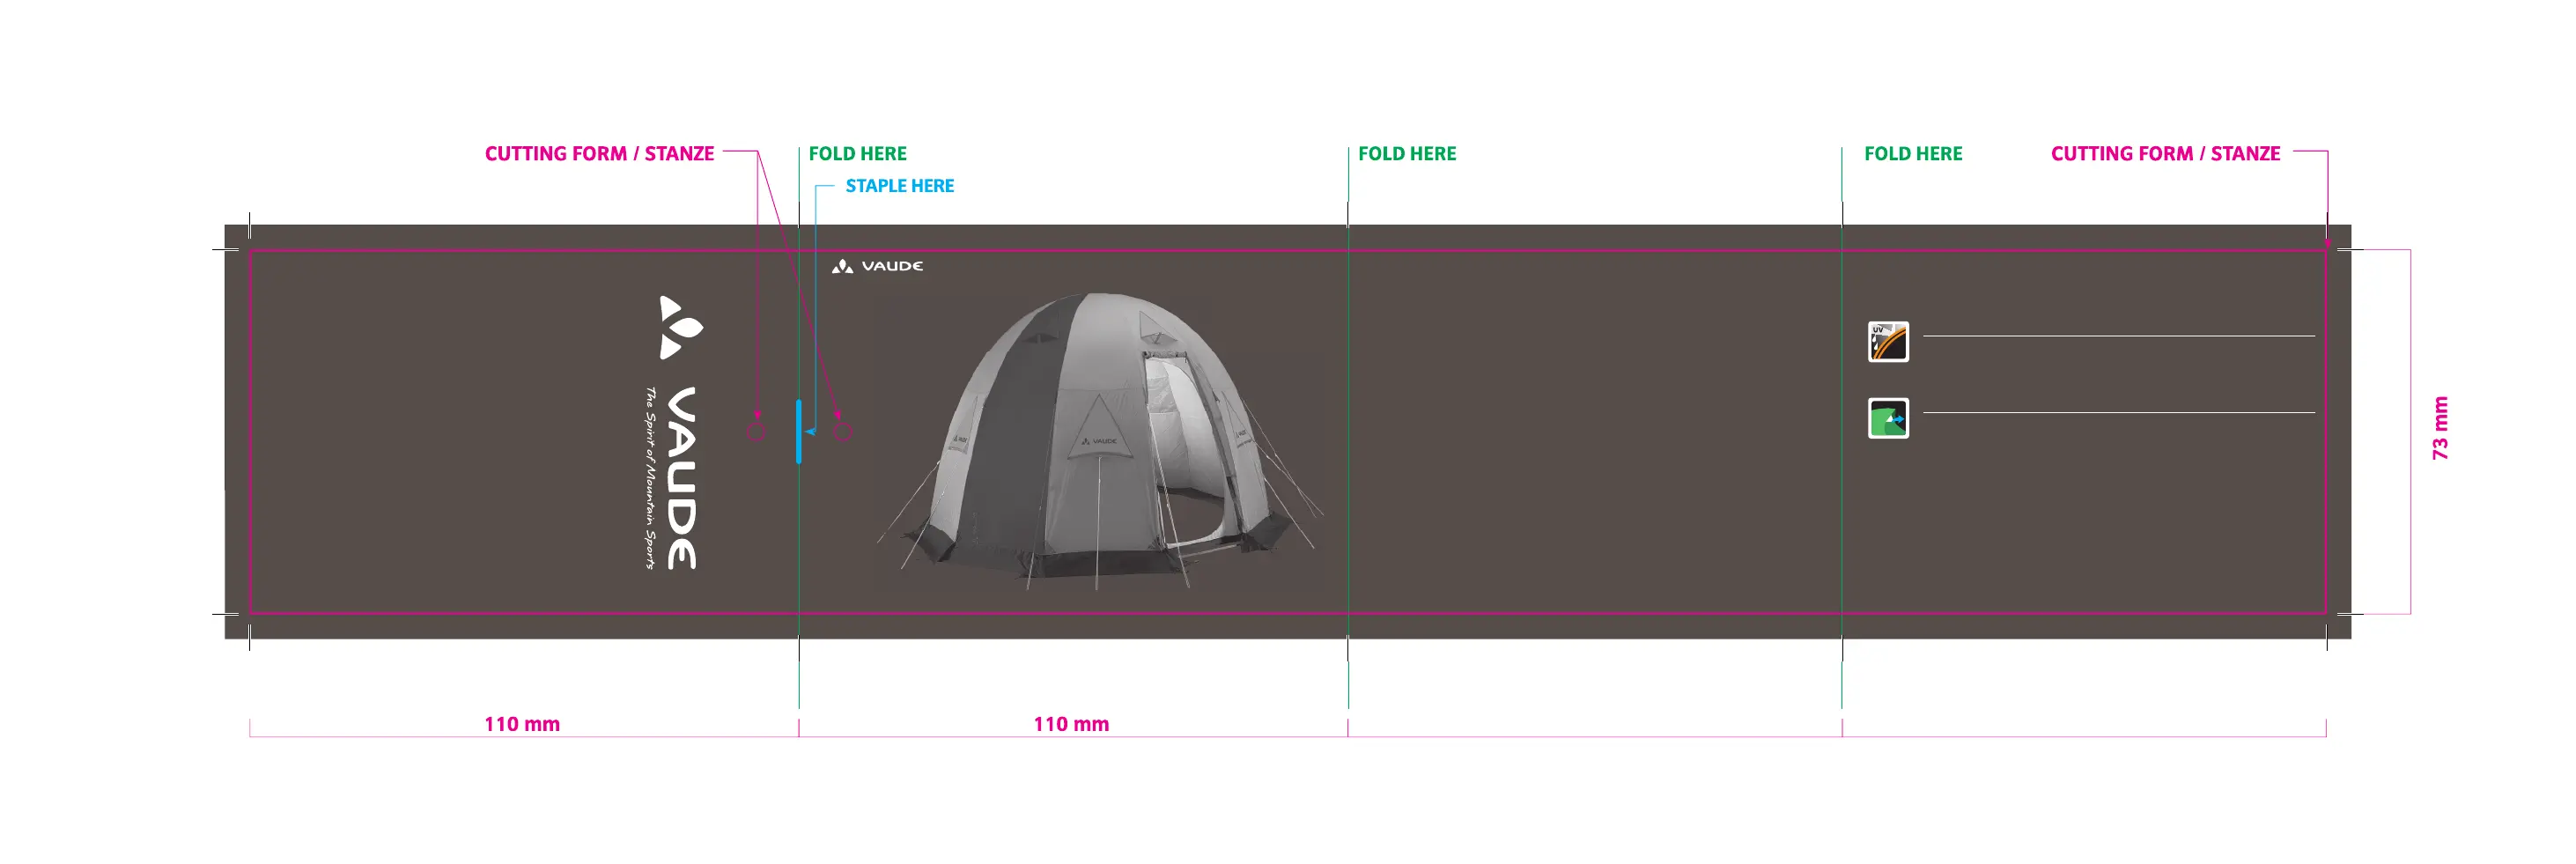Select the "73 mm" height dimension label
The image size is (2576, 864).
[x=2440, y=429]
